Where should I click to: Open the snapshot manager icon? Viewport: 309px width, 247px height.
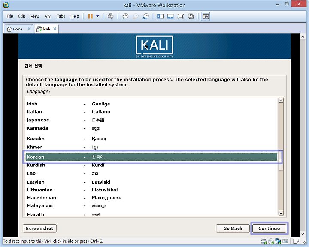tap(146, 16)
